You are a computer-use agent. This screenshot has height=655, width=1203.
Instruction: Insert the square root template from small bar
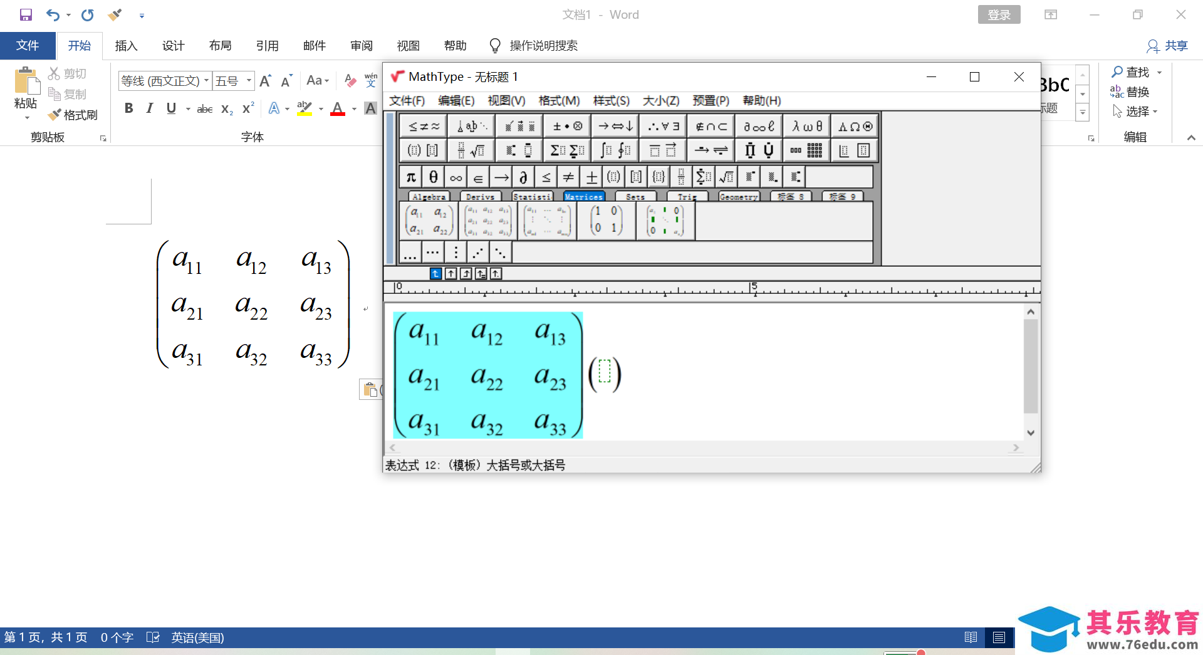726,177
